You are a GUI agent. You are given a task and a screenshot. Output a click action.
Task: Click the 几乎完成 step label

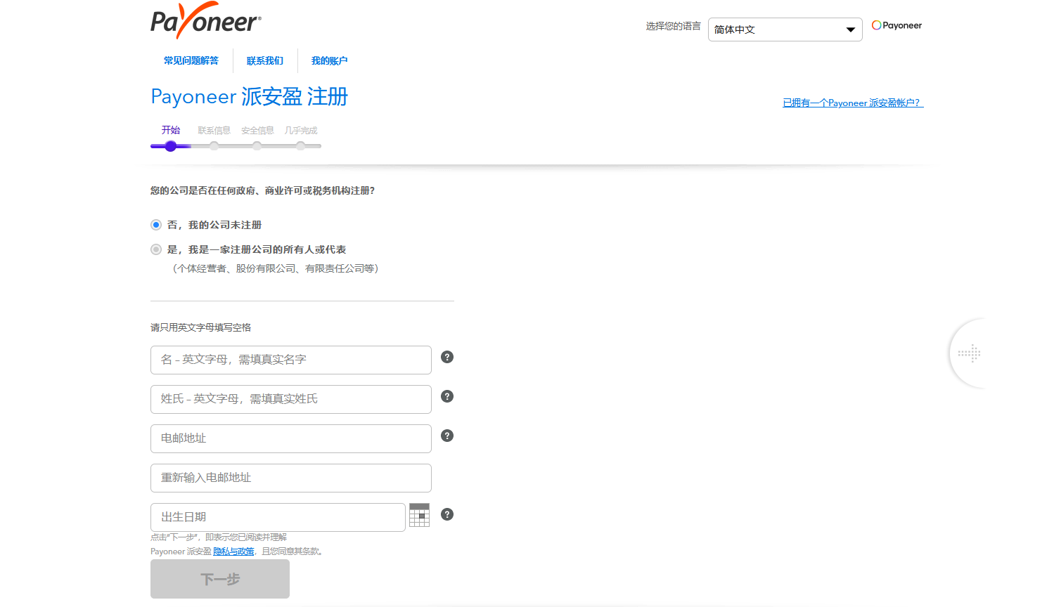coord(301,131)
